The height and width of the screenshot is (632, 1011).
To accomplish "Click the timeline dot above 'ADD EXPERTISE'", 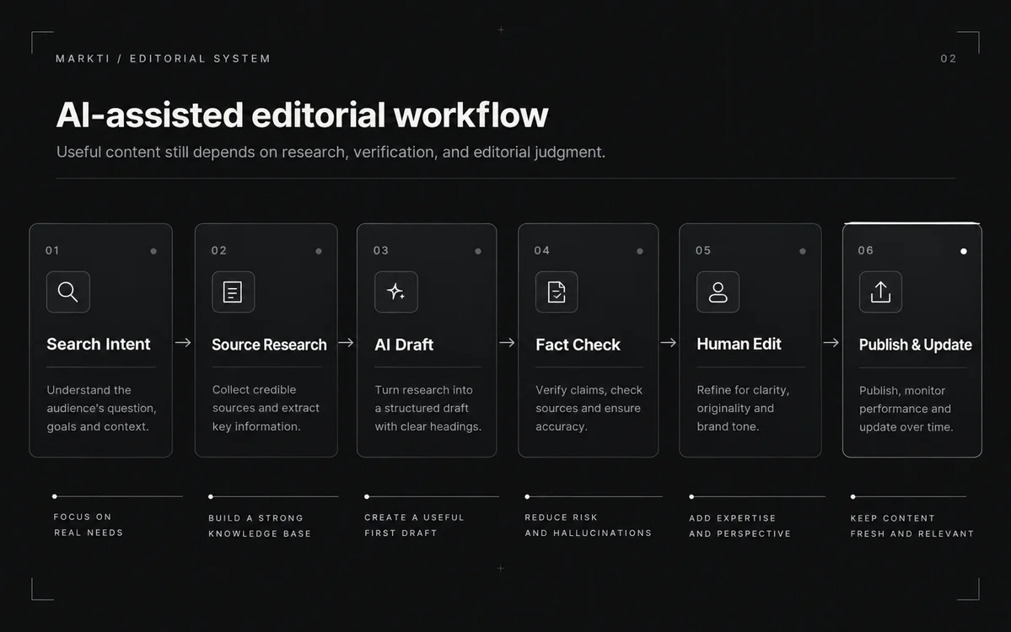I will pyautogui.click(x=691, y=496).
